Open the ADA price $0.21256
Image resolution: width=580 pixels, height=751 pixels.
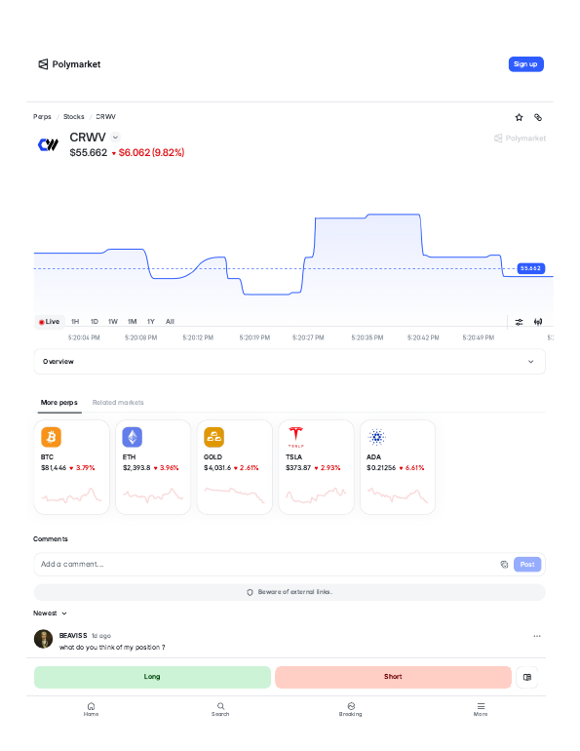(x=381, y=467)
